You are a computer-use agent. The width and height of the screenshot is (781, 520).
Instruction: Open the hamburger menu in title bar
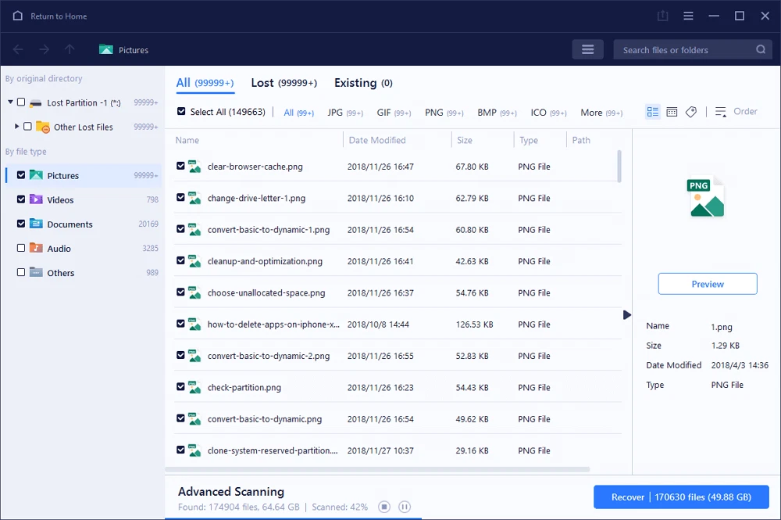tap(688, 16)
